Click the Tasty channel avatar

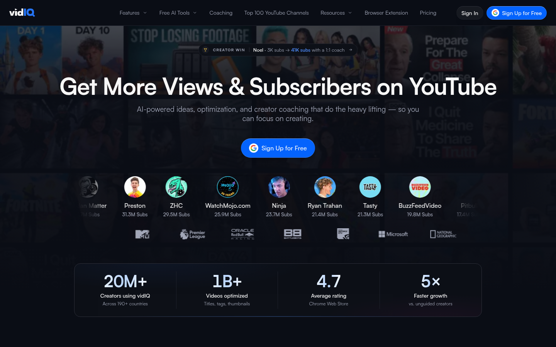pyautogui.click(x=370, y=187)
